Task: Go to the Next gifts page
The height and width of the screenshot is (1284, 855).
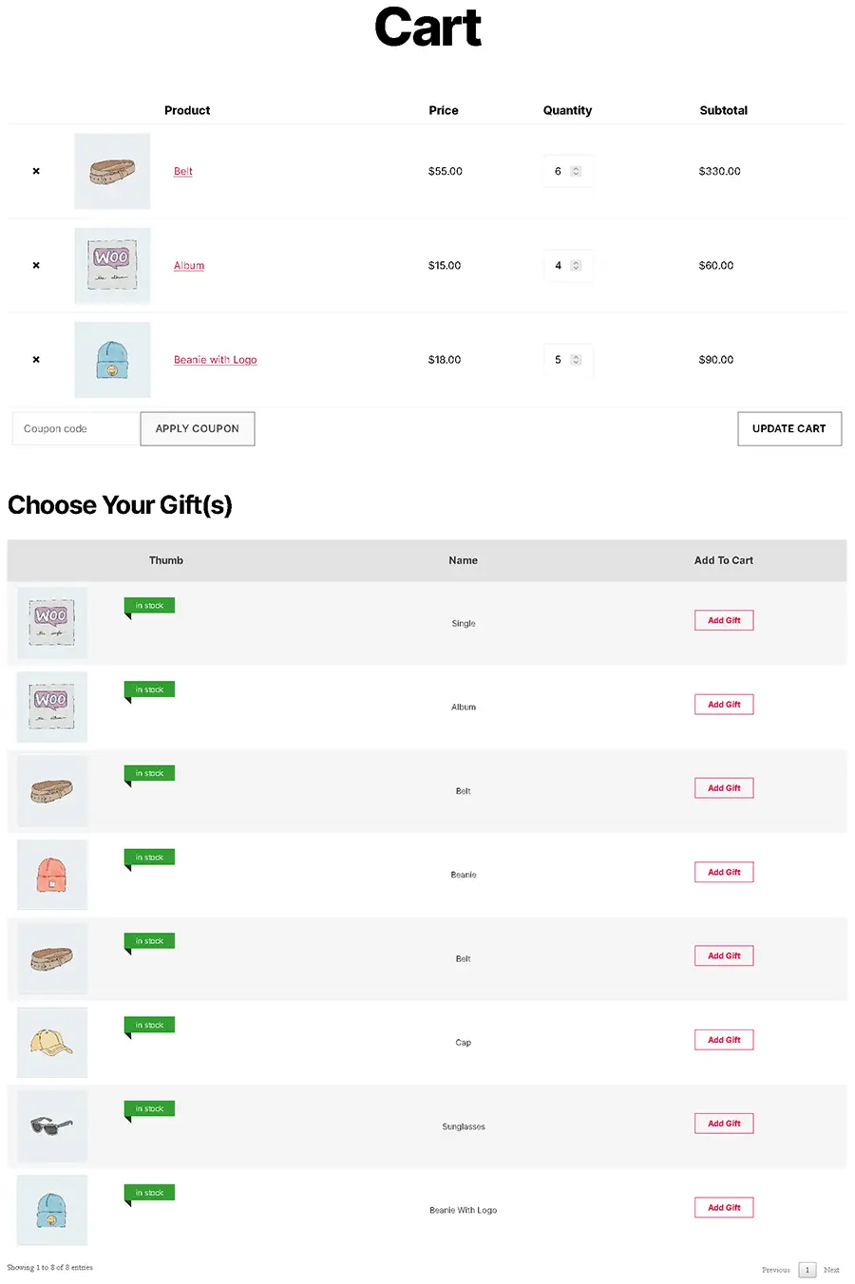Action: click(831, 1270)
